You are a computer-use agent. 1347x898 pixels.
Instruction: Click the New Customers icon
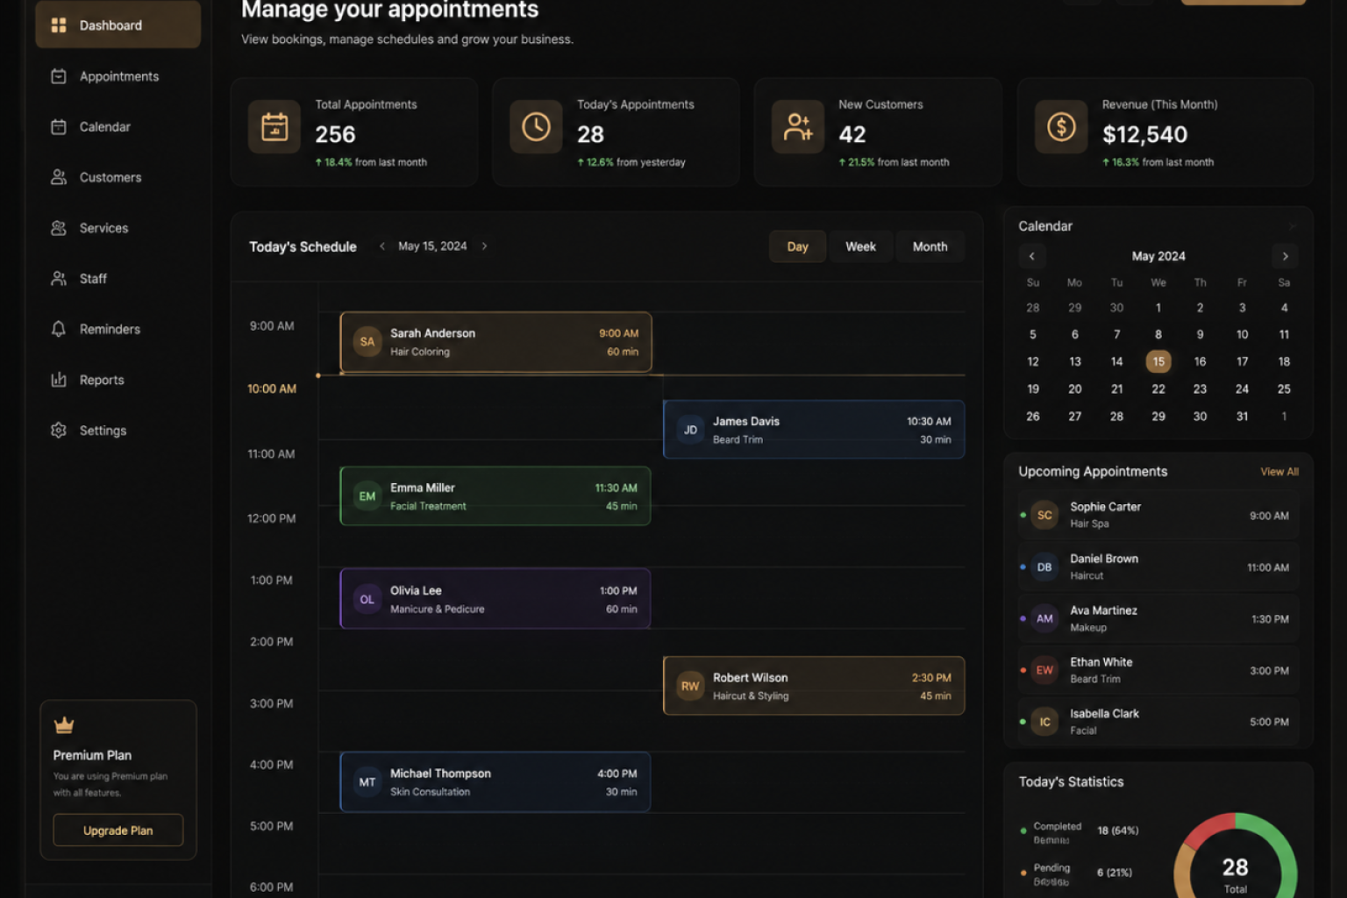pos(798,127)
